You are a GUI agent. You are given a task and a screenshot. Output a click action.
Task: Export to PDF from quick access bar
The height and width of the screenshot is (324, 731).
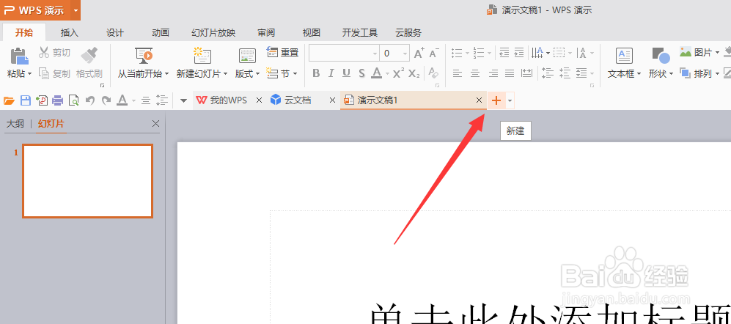click(42, 100)
